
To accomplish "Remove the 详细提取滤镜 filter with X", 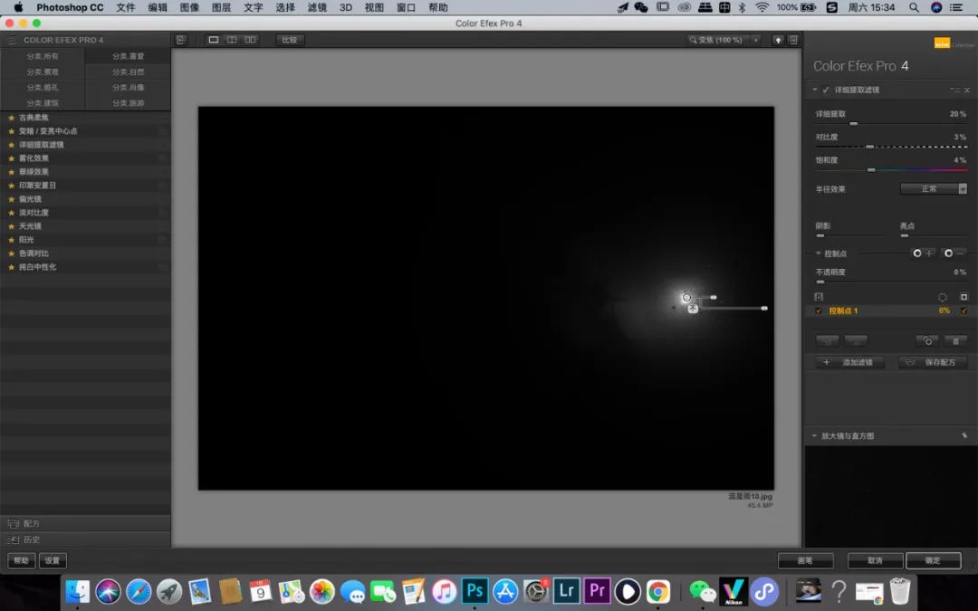I will coord(967,90).
